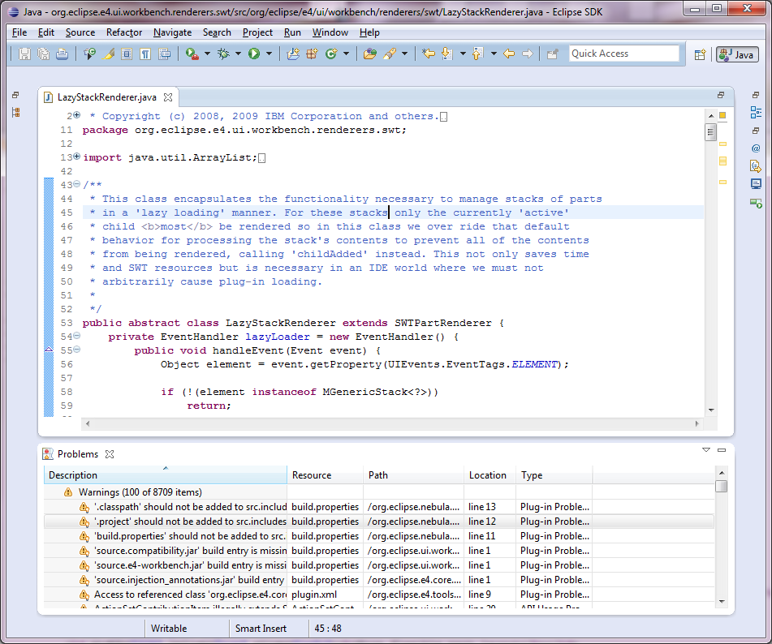Start a Debug session with the bug icon
The image size is (772, 644).
pyautogui.click(x=224, y=54)
